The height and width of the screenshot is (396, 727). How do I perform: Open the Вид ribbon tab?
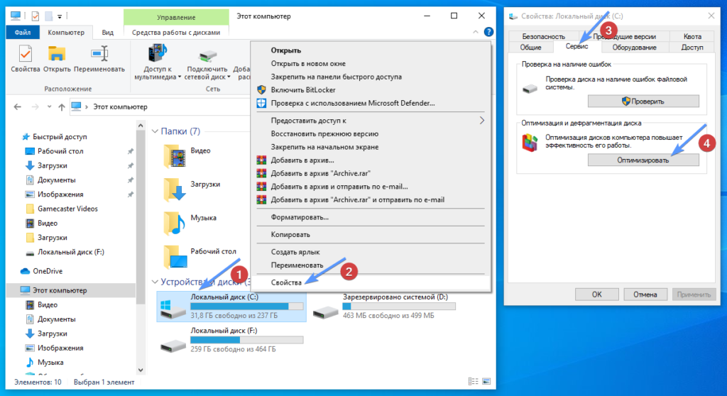point(107,32)
